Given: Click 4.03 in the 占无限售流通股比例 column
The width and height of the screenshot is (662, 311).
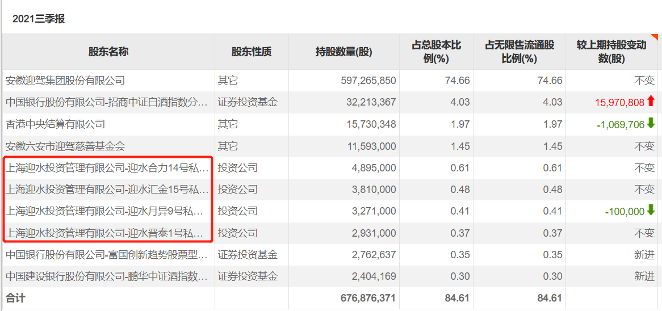Looking at the screenshot, I should click(554, 102).
